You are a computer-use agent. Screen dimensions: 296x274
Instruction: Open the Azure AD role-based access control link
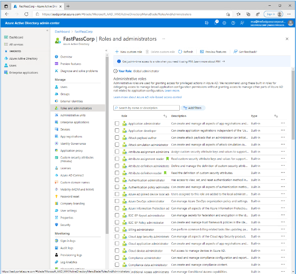pyautogui.click(x=148, y=97)
